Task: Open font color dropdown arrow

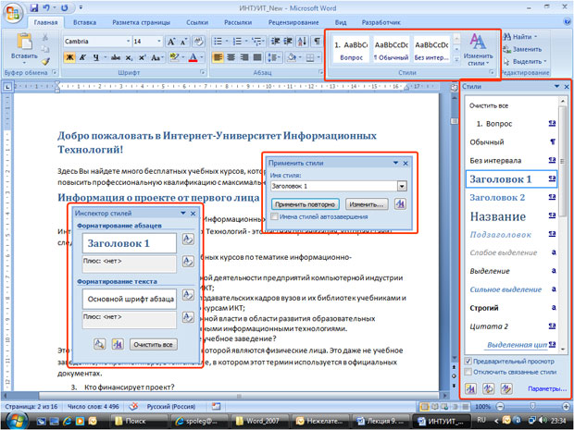Action: [x=202, y=57]
